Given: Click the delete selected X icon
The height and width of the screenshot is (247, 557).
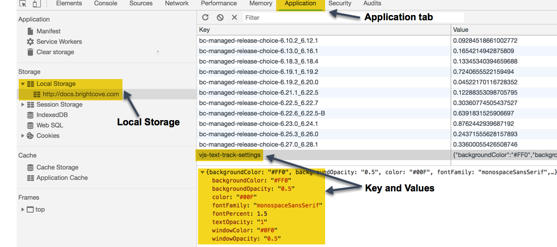Looking at the screenshot, I should click(x=234, y=18).
